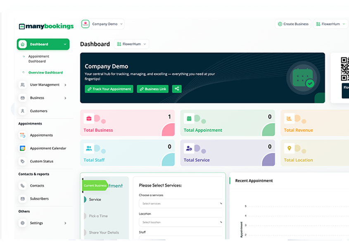Screen dimensions: 349x245
Task: Click the Create Business button
Action: click(293, 24)
